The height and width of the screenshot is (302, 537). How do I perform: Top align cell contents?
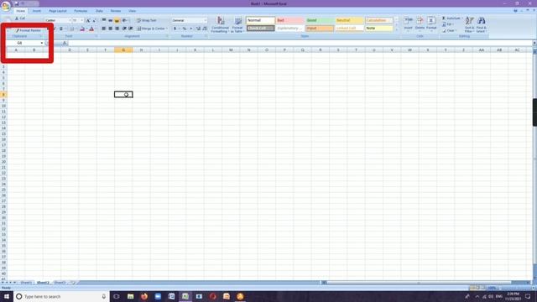coord(104,20)
